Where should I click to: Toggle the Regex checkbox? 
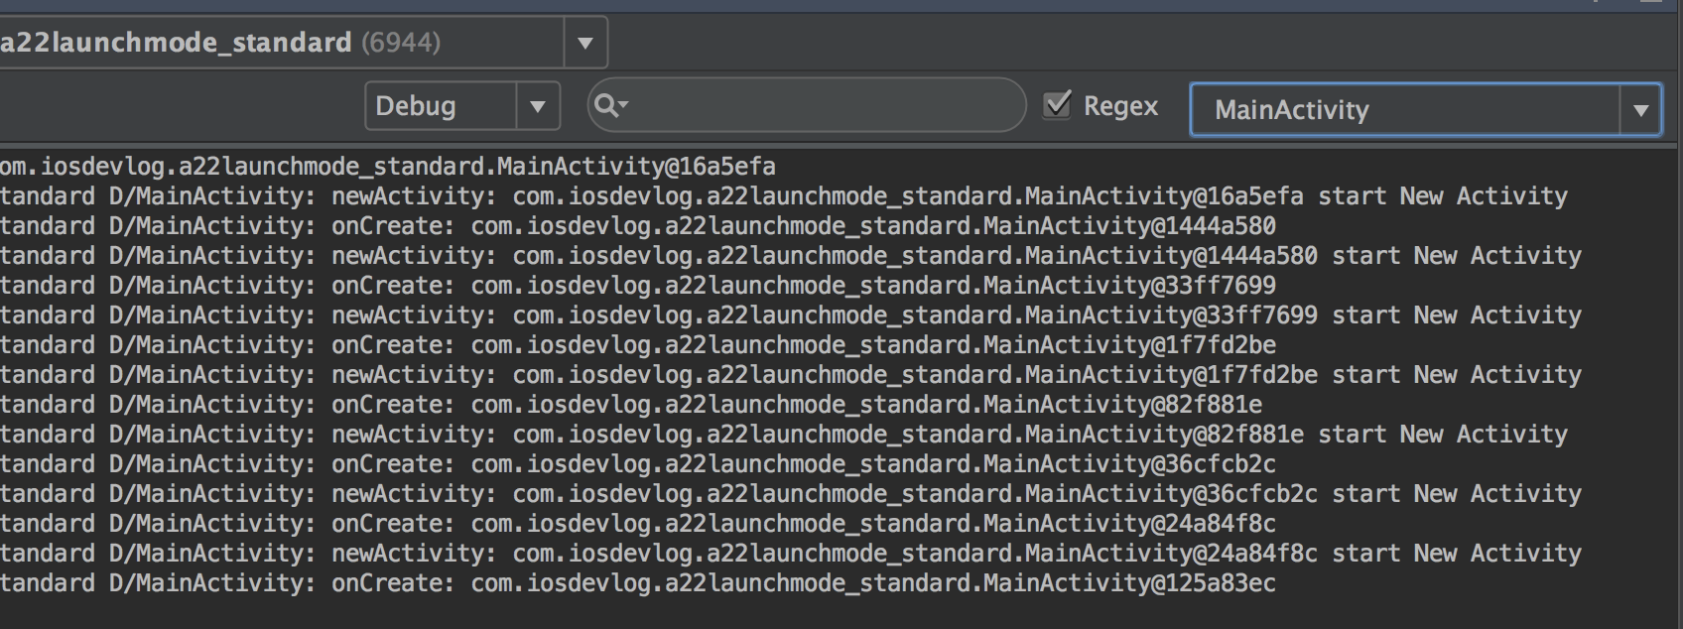click(x=1058, y=104)
